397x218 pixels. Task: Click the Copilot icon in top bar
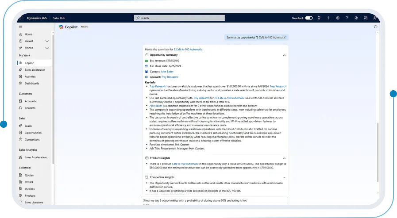356,18
